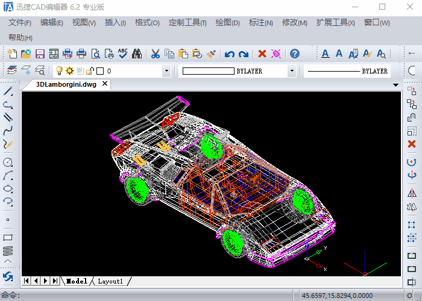This screenshot has width=422, height=301.
Task: Click the Print icon in toolbar
Action: coord(81,54)
